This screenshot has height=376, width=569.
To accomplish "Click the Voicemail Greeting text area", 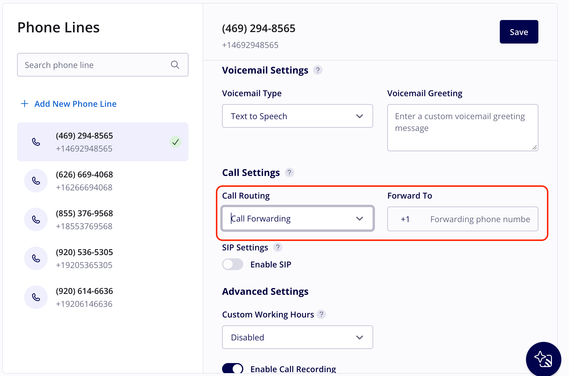I will pos(463,128).
